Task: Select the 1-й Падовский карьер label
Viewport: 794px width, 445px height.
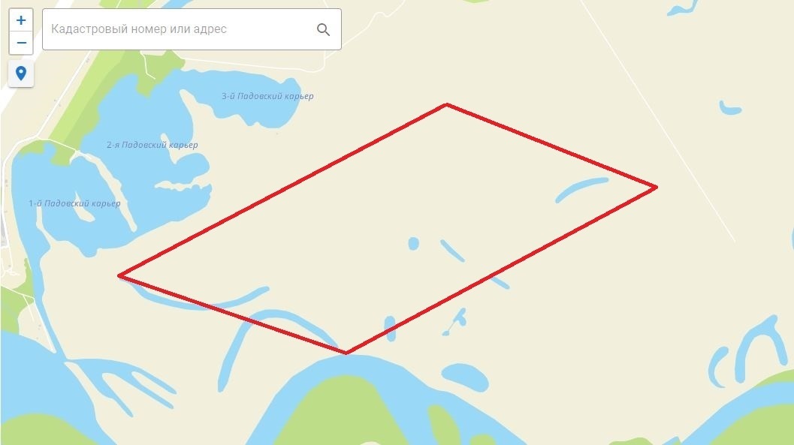Action: pyautogui.click(x=74, y=204)
